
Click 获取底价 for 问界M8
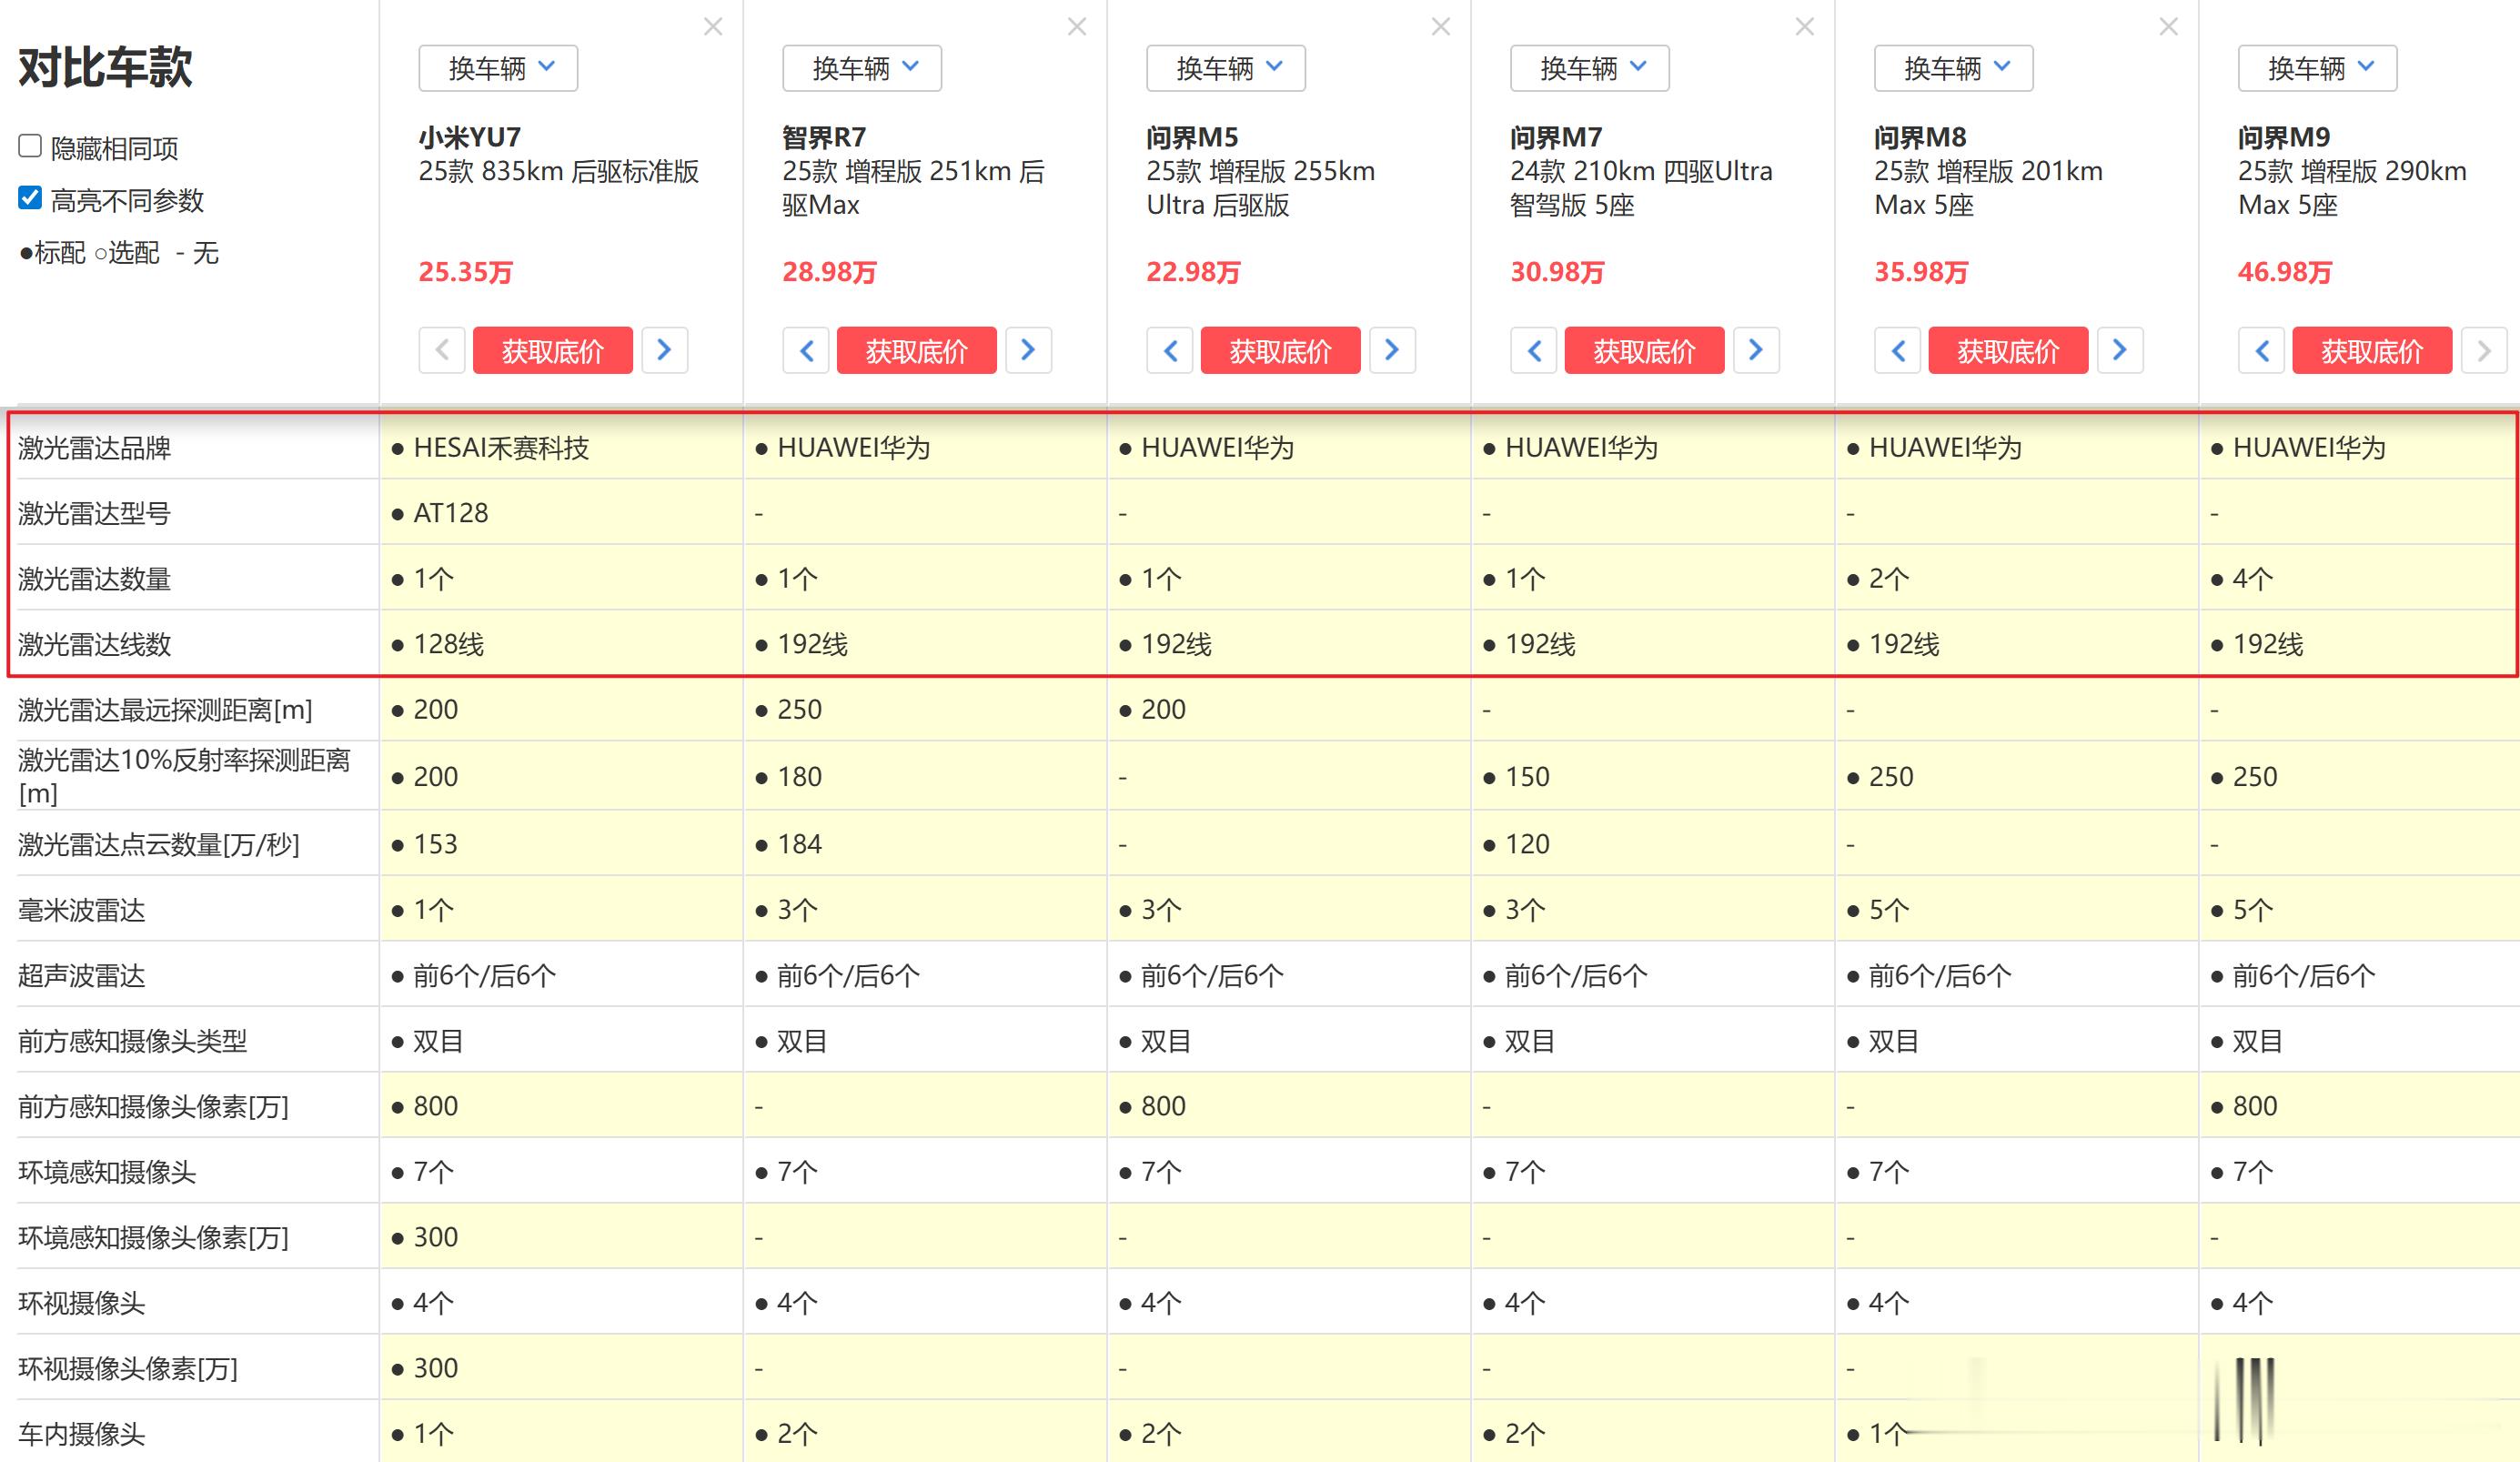click(2009, 350)
